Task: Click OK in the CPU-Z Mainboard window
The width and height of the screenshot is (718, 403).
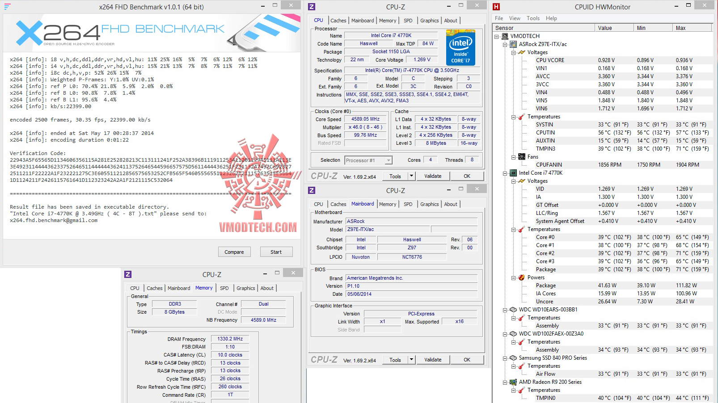Action: point(467,360)
